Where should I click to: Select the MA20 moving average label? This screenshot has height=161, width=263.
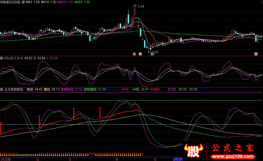[x=65, y=2]
